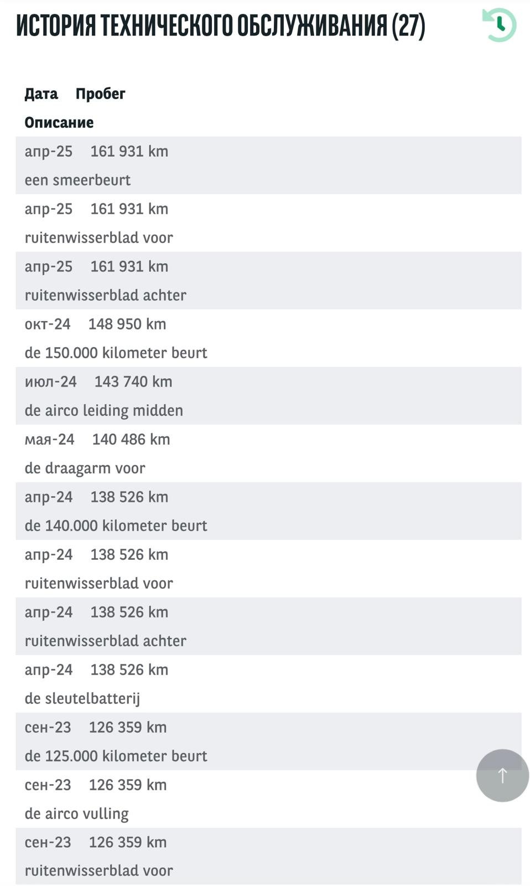This screenshot has height=886, width=530.
Task: Select the "de 150.000 kilometer beurt" entry
Action: coord(116,353)
